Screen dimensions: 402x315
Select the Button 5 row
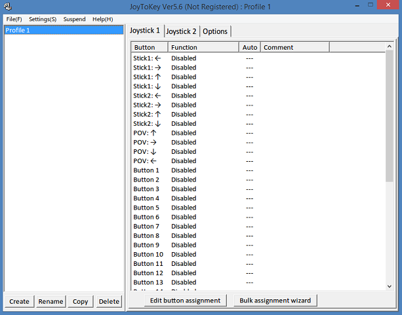[x=258, y=208]
